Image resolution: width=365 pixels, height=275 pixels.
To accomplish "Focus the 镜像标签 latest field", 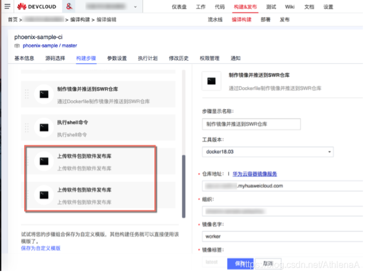I will tap(214, 262).
